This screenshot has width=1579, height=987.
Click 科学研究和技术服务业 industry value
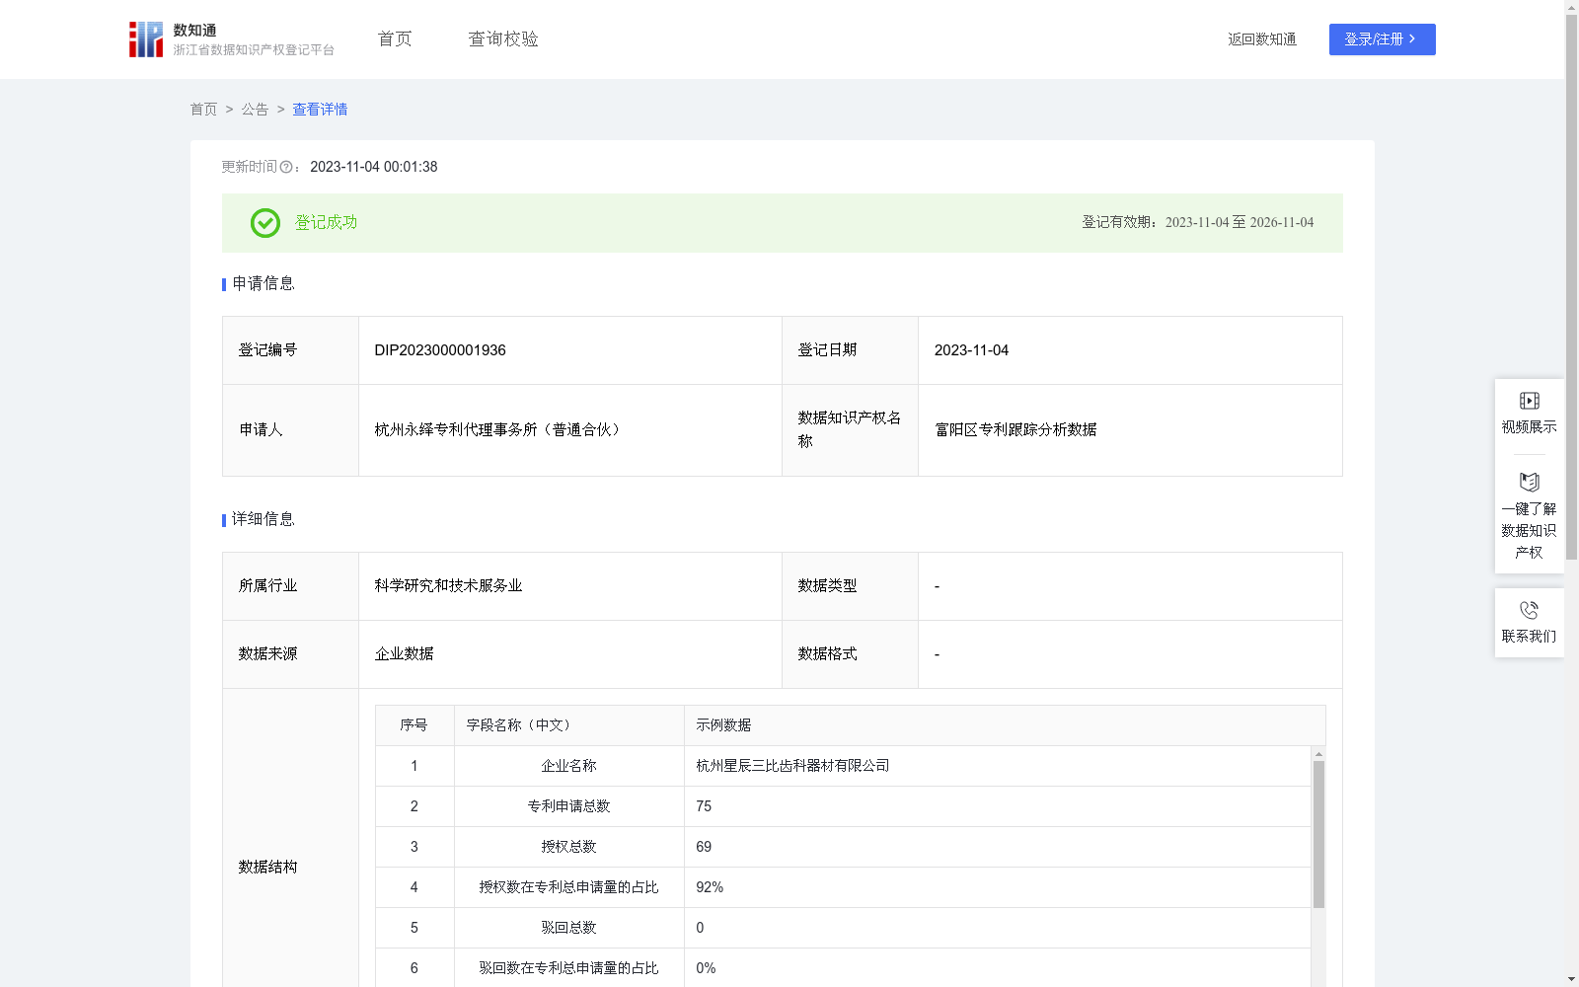pos(448,586)
